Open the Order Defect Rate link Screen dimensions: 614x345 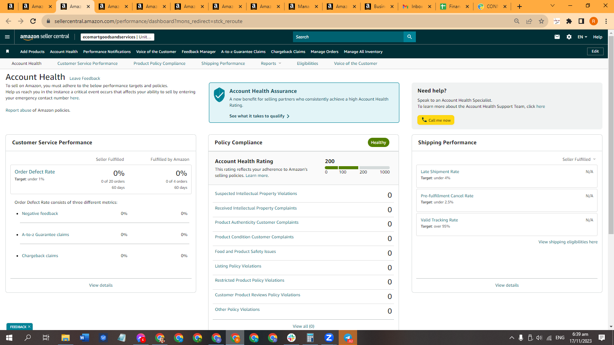click(35, 172)
